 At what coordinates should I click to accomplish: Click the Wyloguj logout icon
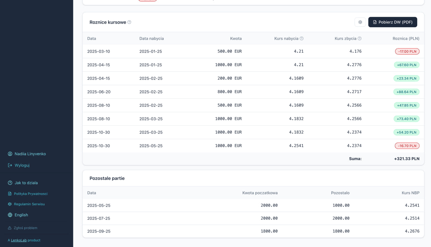point(10,165)
